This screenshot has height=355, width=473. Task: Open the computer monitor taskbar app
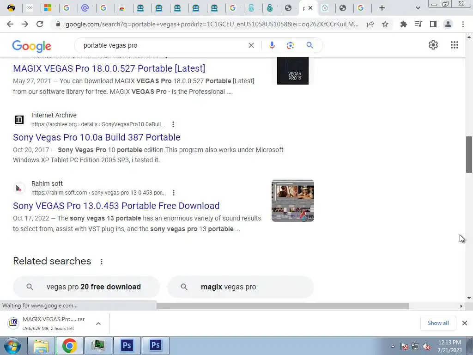98,346
